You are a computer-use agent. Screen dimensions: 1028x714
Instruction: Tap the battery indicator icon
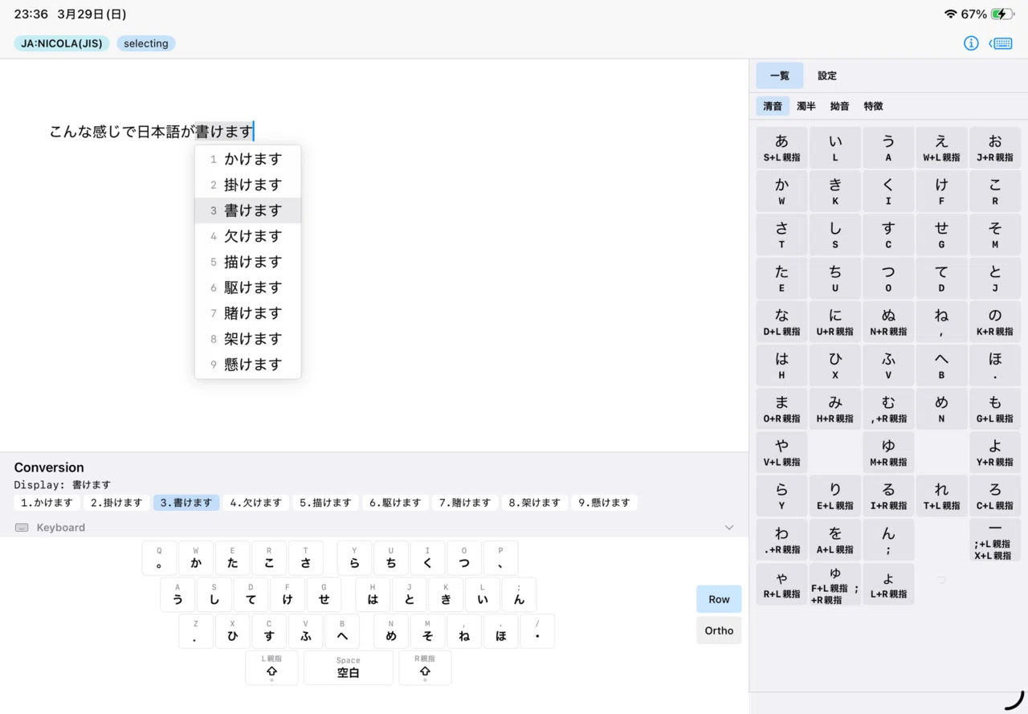pos(1002,14)
